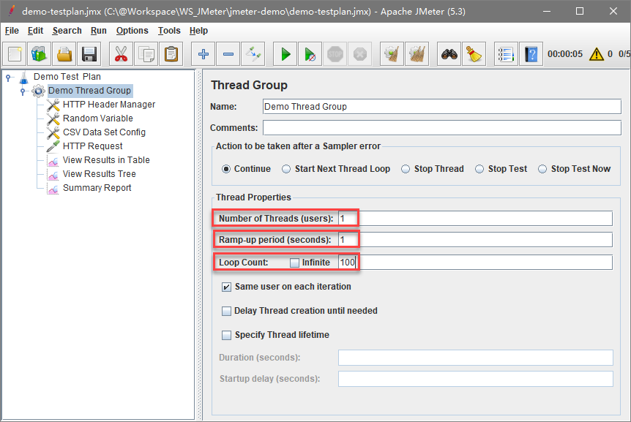Select CSV Data Set Config tree item
The height and width of the screenshot is (422, 631).
pos(104,132)
